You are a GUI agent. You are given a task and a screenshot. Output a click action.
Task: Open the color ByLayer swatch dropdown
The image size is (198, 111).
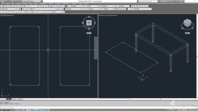point(73,9)
